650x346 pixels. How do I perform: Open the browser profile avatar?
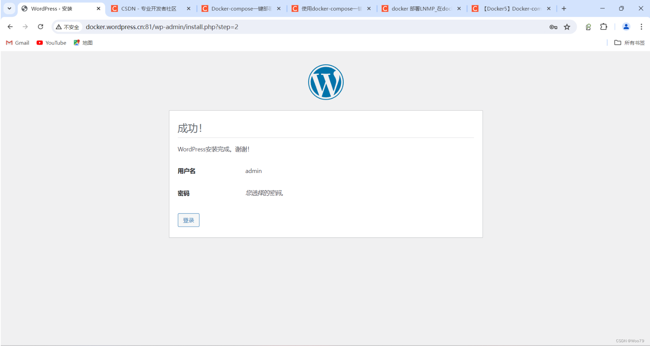pyautogui.click(x=626, y=27)
